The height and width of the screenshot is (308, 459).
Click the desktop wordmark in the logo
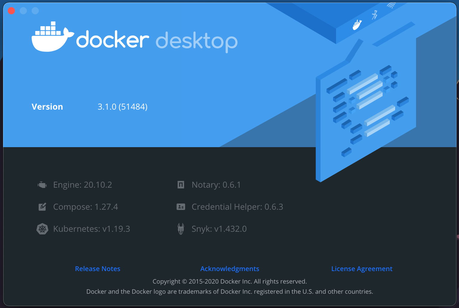[196, 41]
